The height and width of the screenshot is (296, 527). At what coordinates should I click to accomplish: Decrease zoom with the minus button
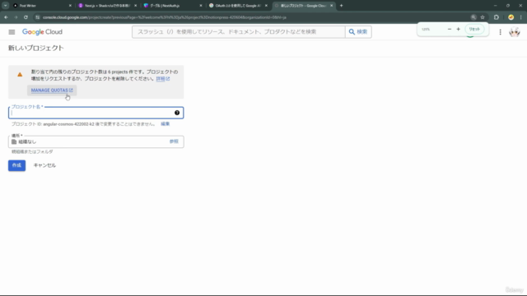tap(450, 30)
